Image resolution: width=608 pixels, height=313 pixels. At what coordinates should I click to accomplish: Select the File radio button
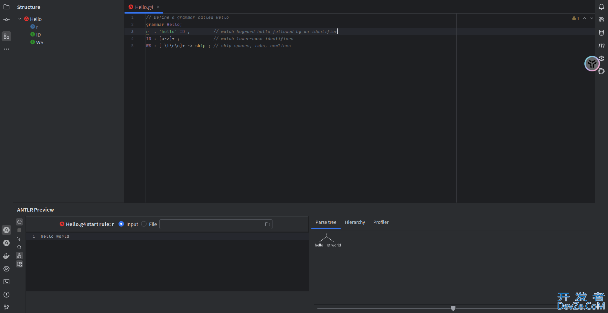pyautogui.click(x=144, y=224)
